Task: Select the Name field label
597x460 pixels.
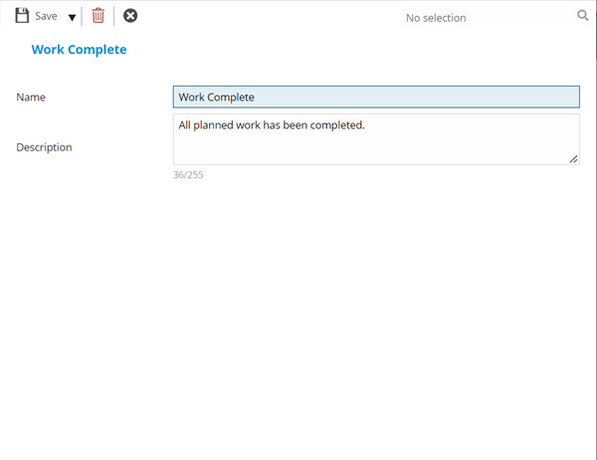Action: pyautogui.click(x=31, y=98)
